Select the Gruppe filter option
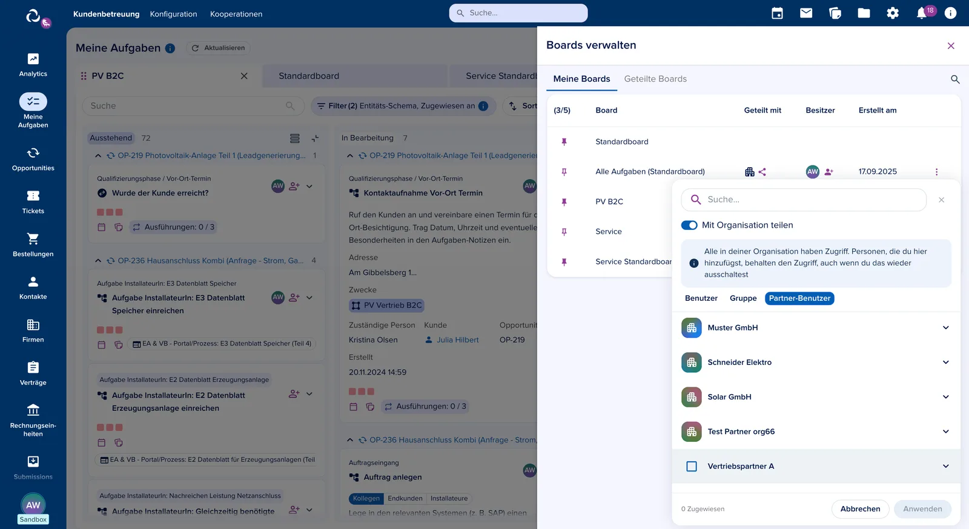This screenshot has height=529, width=969. 743,298
